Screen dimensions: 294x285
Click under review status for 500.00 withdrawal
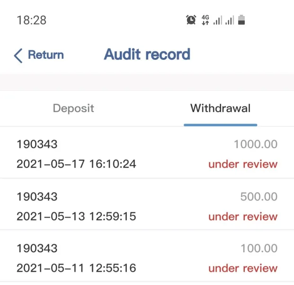click(243, 217)
